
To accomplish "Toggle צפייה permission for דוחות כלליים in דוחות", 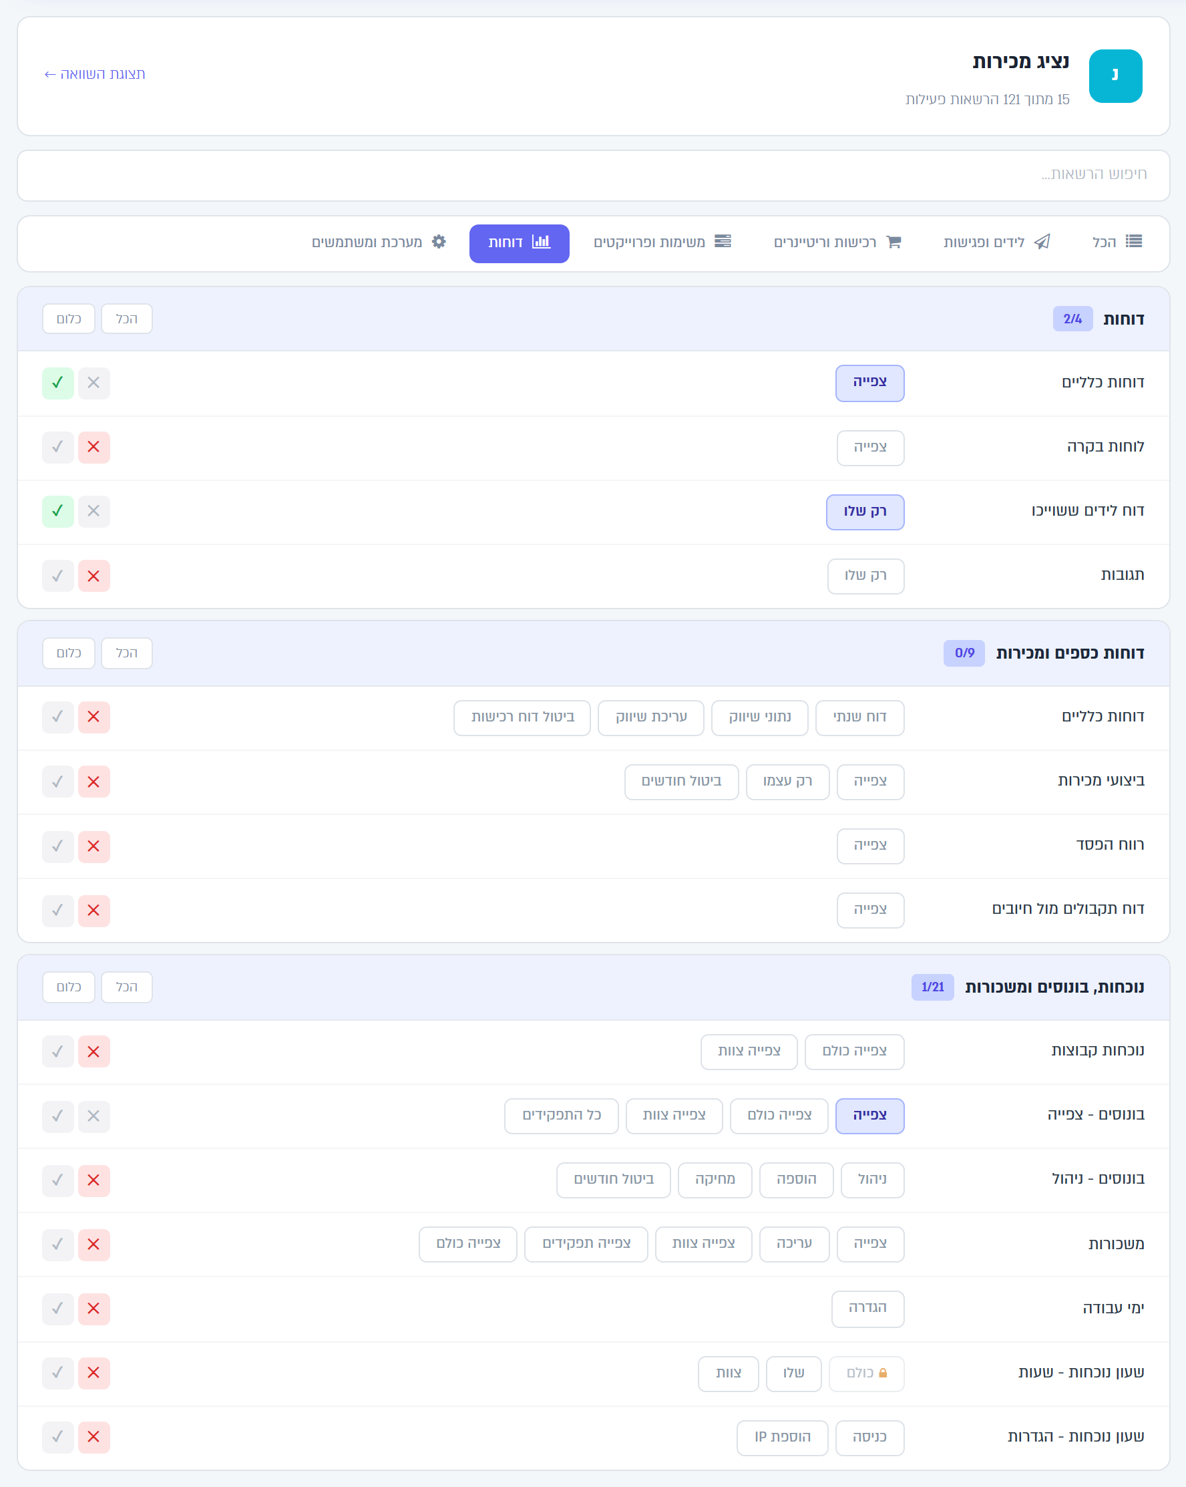I will (x=869, y=383).
